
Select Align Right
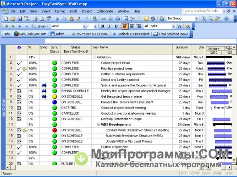138,26
